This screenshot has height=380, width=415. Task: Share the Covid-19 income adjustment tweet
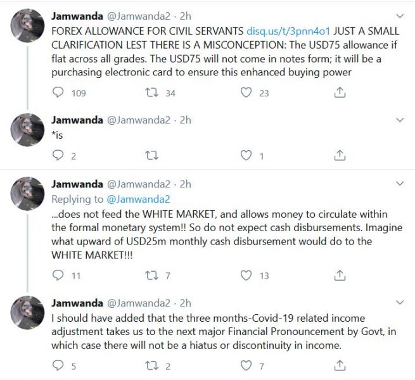click(x=340, y=365)
